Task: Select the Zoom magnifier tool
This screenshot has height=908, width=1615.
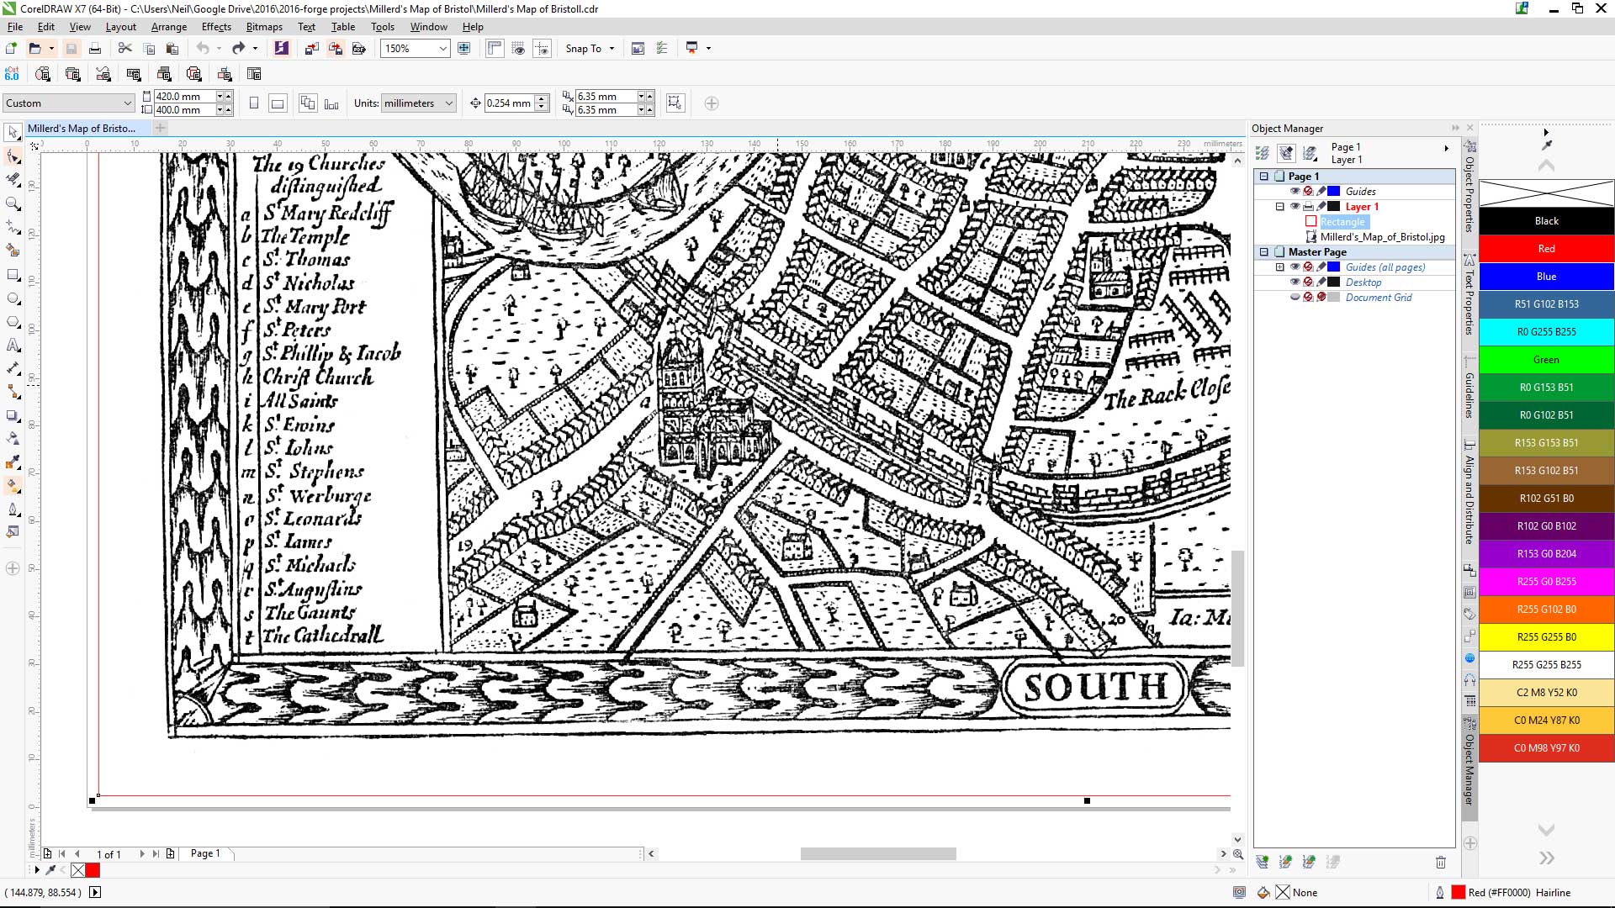Action: (13, 204)
